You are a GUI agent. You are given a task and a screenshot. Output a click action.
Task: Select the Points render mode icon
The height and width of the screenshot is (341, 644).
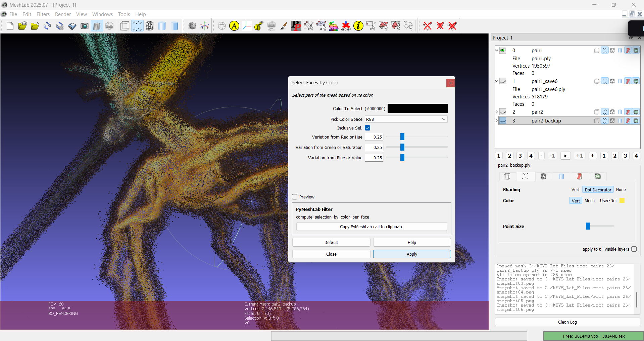137,26
